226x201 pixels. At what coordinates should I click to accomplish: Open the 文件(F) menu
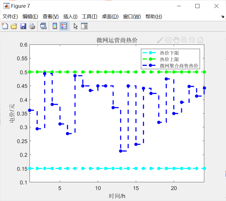tap(10, 17)
